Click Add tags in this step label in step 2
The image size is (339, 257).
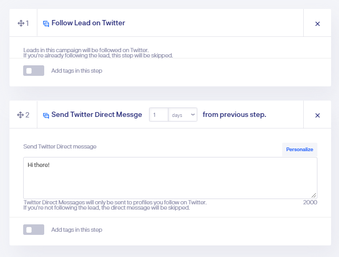pos(77,230)
